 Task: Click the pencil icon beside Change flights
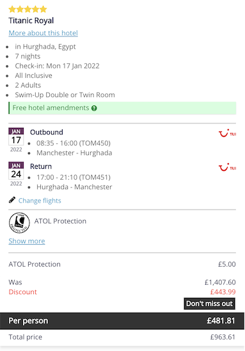point(12,200)
